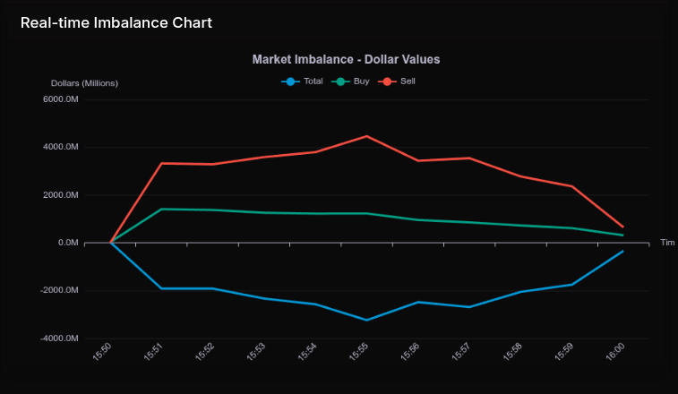Click the Real-time Imbalance Chart heading
Screen dimensions: 678x394
point(116,22)
